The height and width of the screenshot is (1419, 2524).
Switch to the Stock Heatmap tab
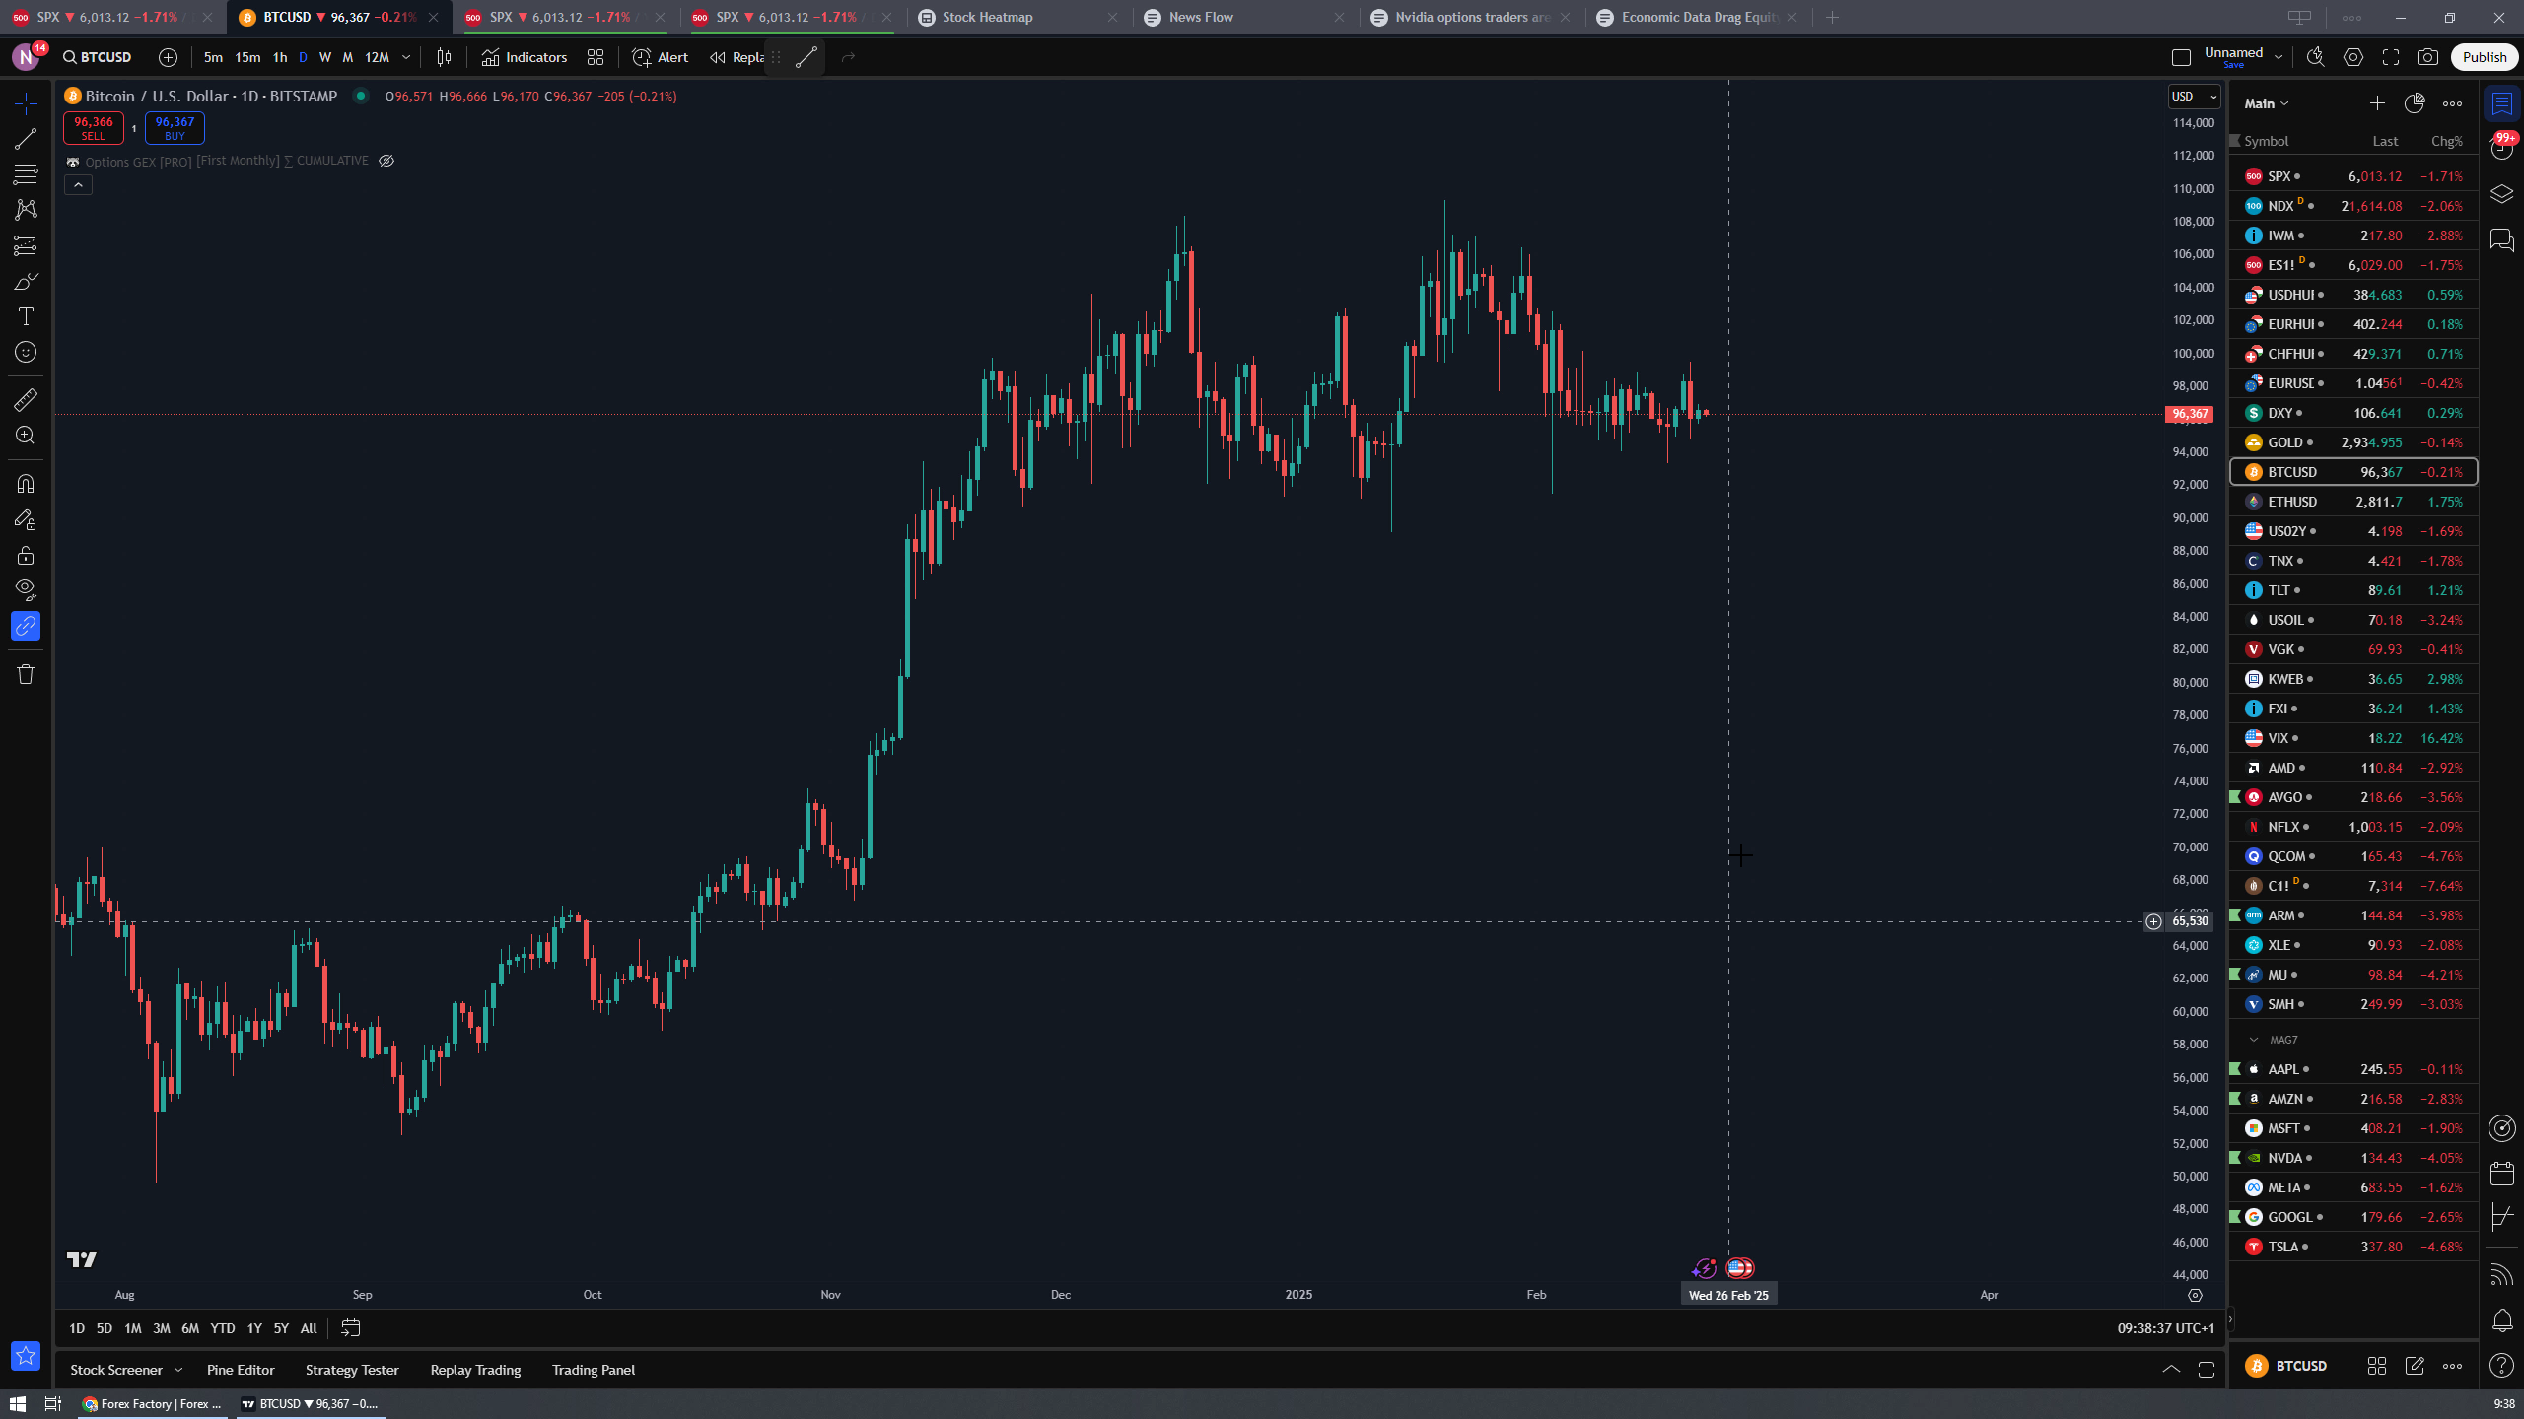click(x=988, y=17)
